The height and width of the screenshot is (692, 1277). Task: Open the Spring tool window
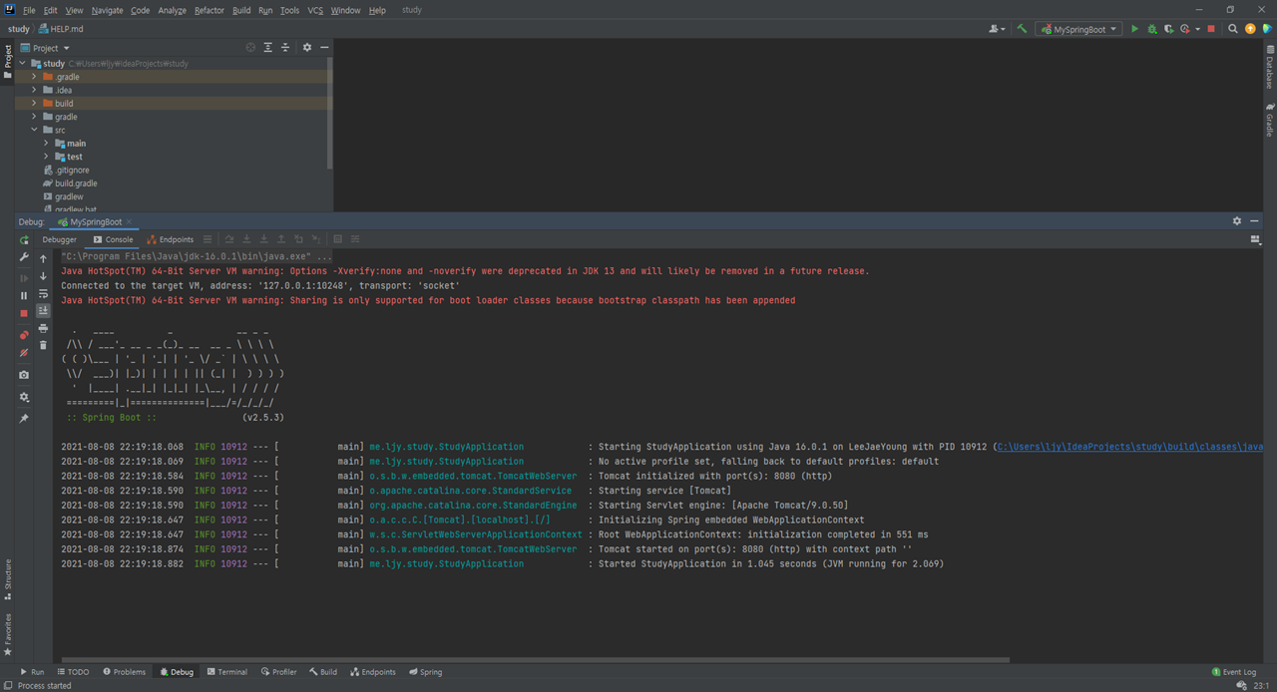tap(425, 672)
